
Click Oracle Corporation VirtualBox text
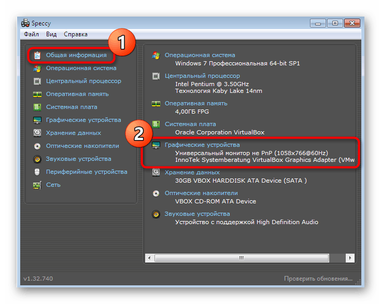tap(220, 132)
